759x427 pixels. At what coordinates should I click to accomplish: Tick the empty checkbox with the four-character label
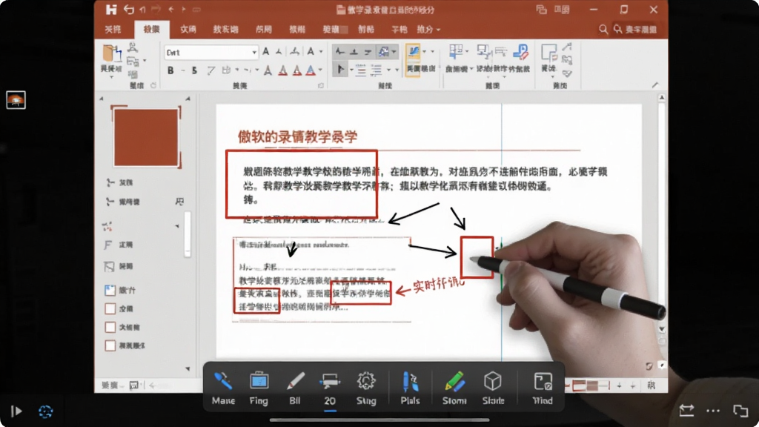coord(110,345)
